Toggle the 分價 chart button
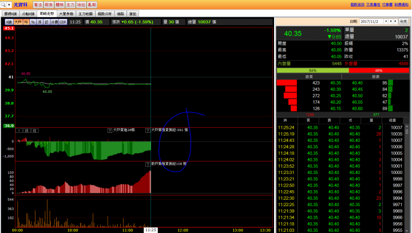 coord(54,22)
